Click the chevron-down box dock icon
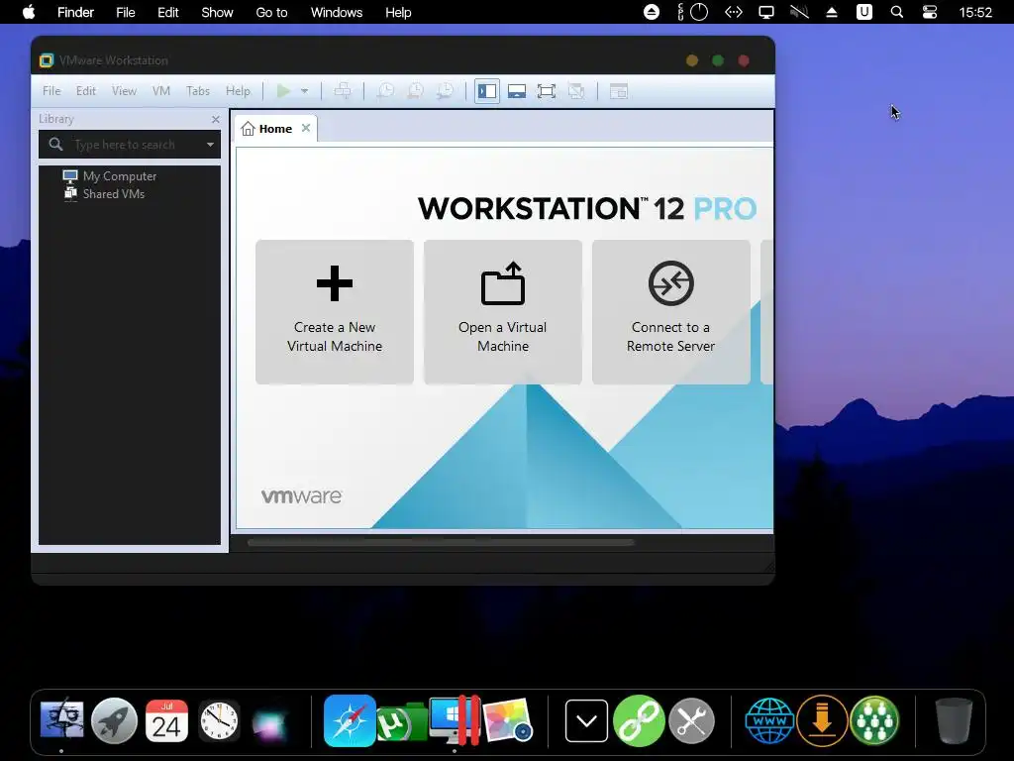The width and height of the screenshot is (1014, 761). 586,720
